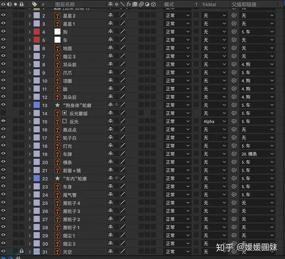Click the parent pick whip of layer 黑轮子 4
This screenshot has height=259, width=285.
[234, 203]
